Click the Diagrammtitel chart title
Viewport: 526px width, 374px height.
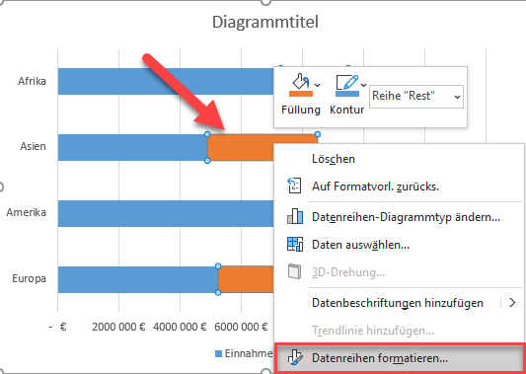tap(265, 22)
